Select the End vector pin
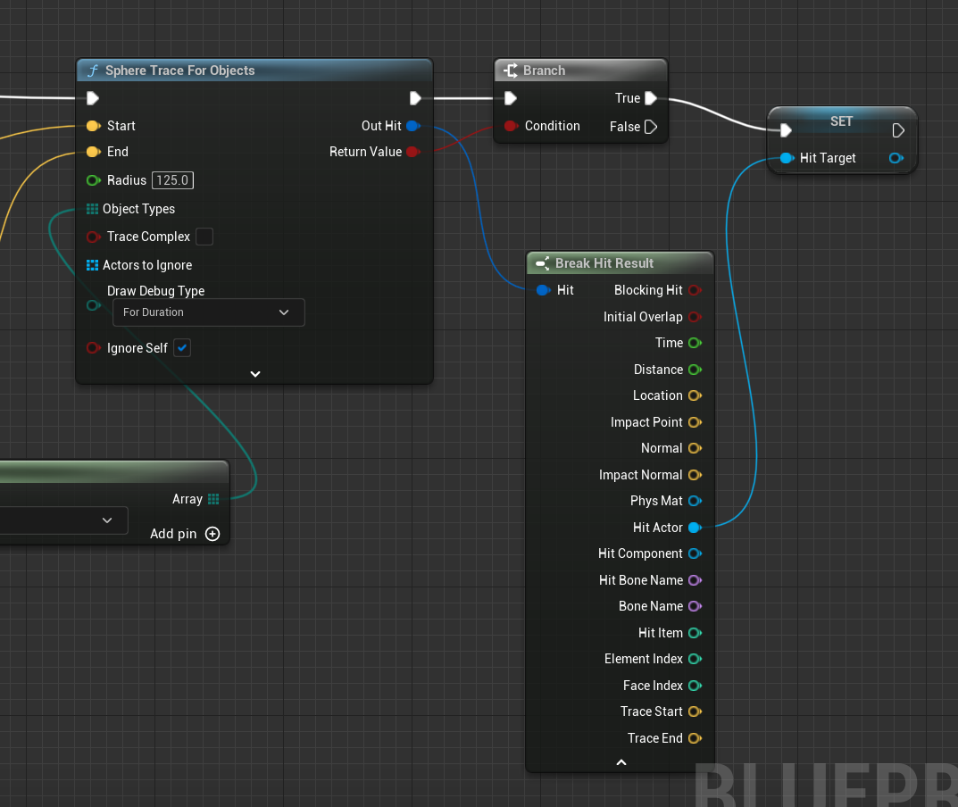 point(94,152)
